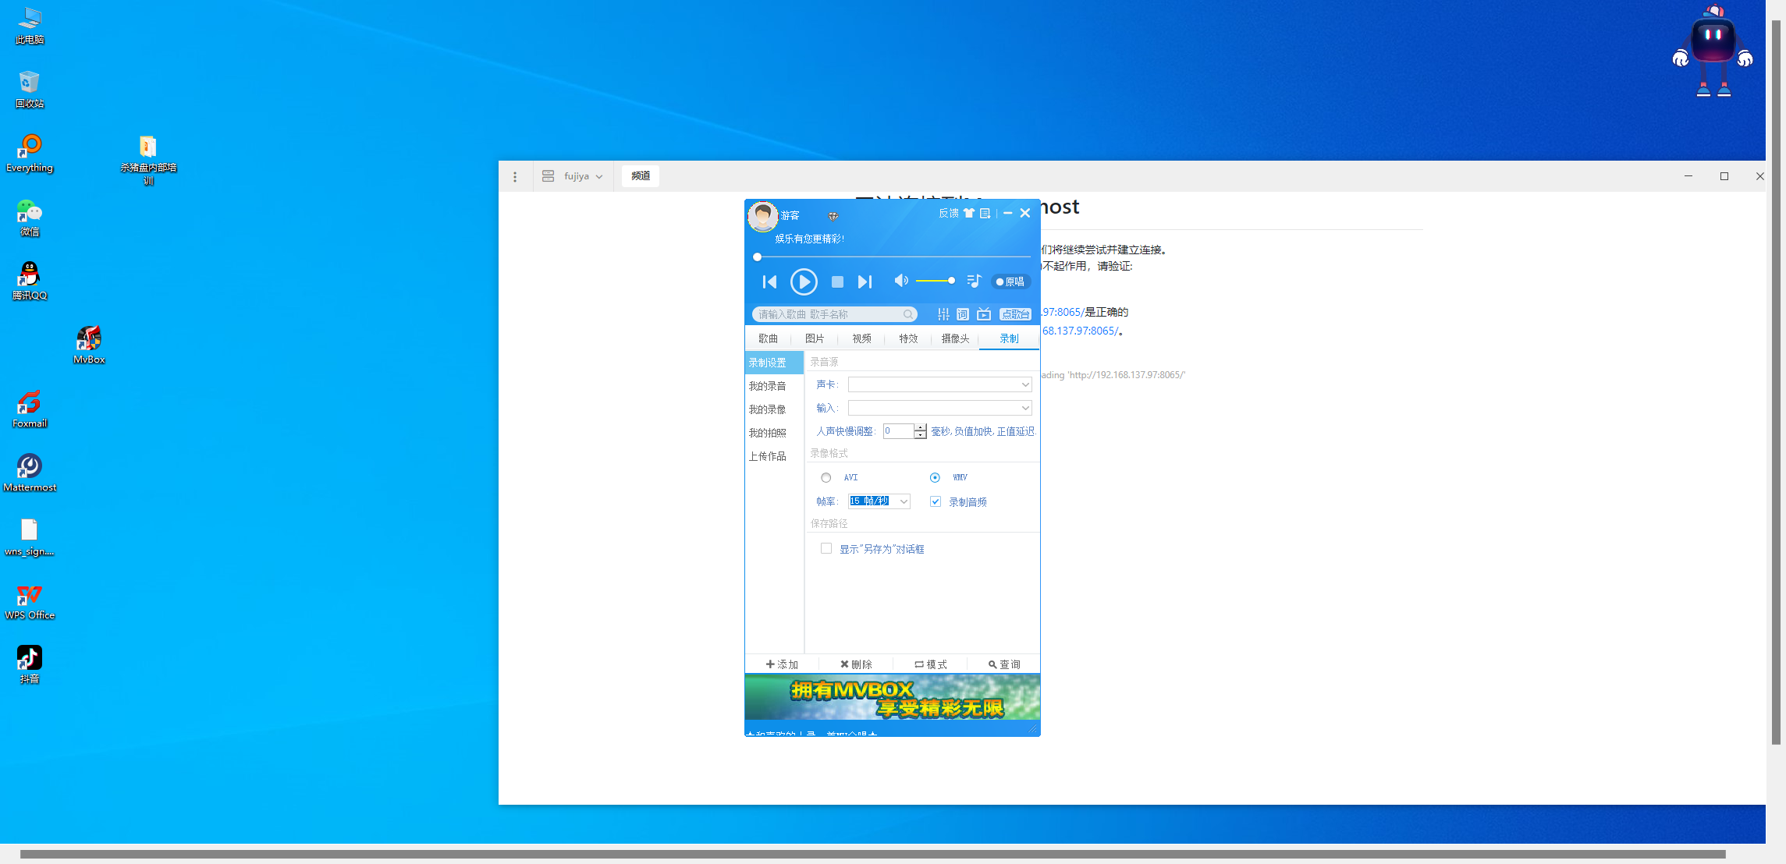Click the stop playback square button

(837, 282)
